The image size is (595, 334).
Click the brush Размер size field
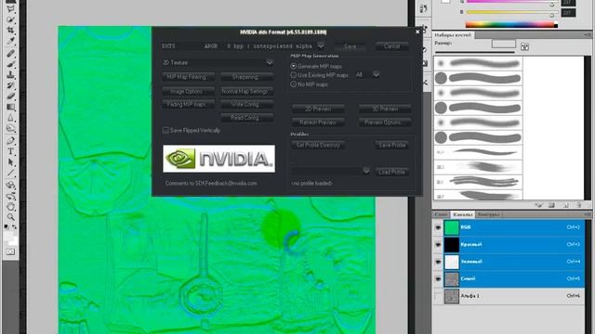click(x=503, y=44)
